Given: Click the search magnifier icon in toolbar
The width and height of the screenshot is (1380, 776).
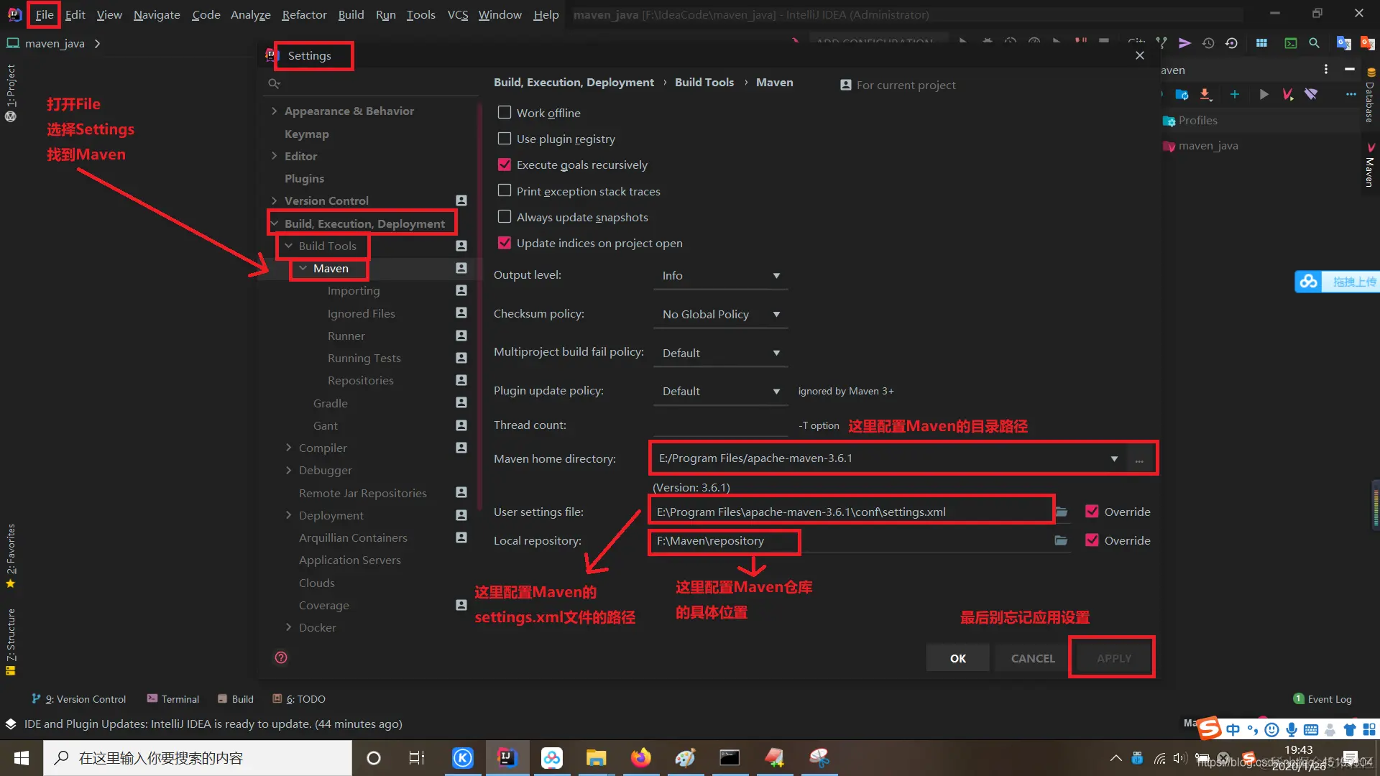Looking at the screenshot, I should pos(1314,43).
